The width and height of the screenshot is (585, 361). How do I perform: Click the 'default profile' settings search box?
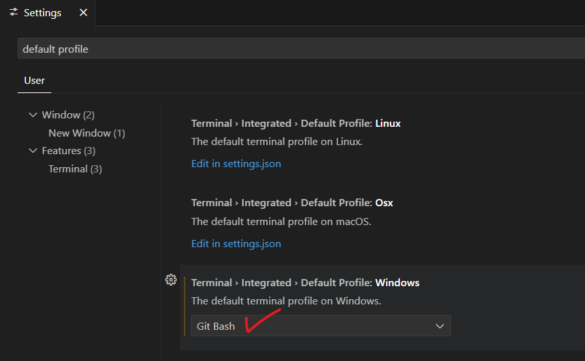[x=299, y=49]
